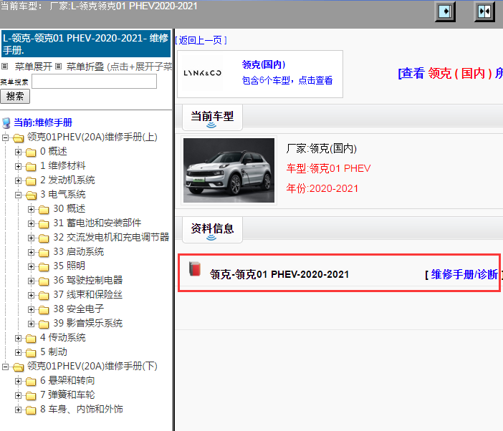
Task: Click 包含6个车型,点击查看 link
Action: click(287, 80)
